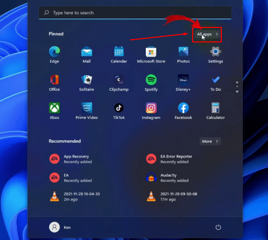Launch the Xbox app
268x240 pixels.
(54, 111)
